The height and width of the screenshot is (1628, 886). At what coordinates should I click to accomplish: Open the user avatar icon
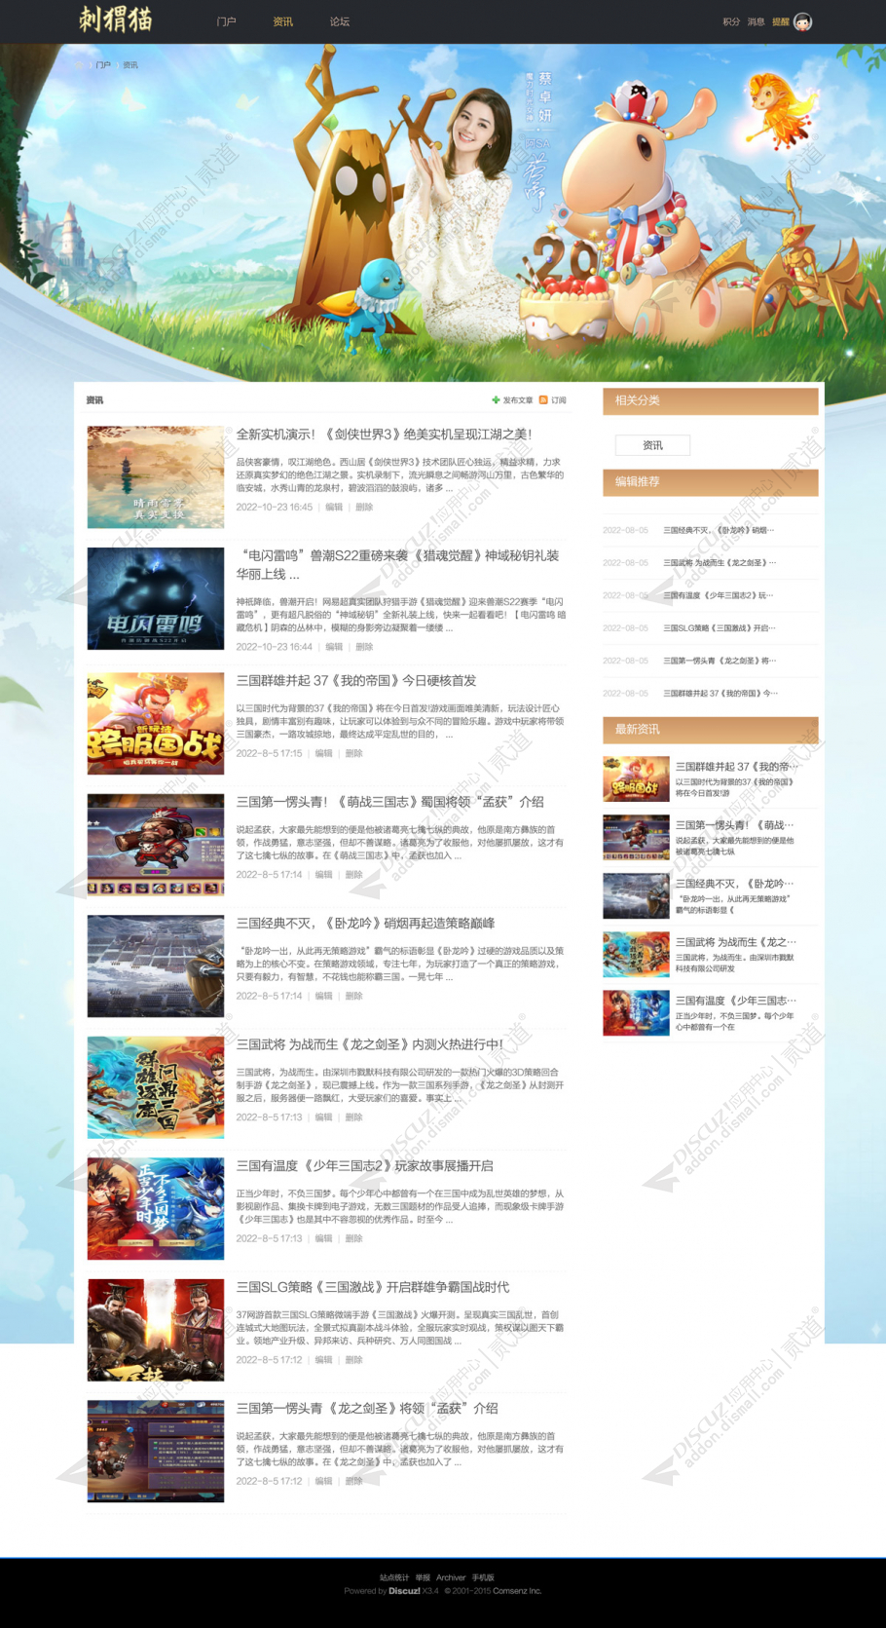pyautogui.click(x=802, y=21)
